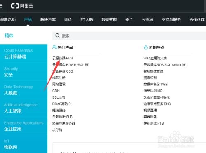Open 短信服务 link
This screenshot has width=206, height=153.
pyautogui.click(x=59, y=110)
